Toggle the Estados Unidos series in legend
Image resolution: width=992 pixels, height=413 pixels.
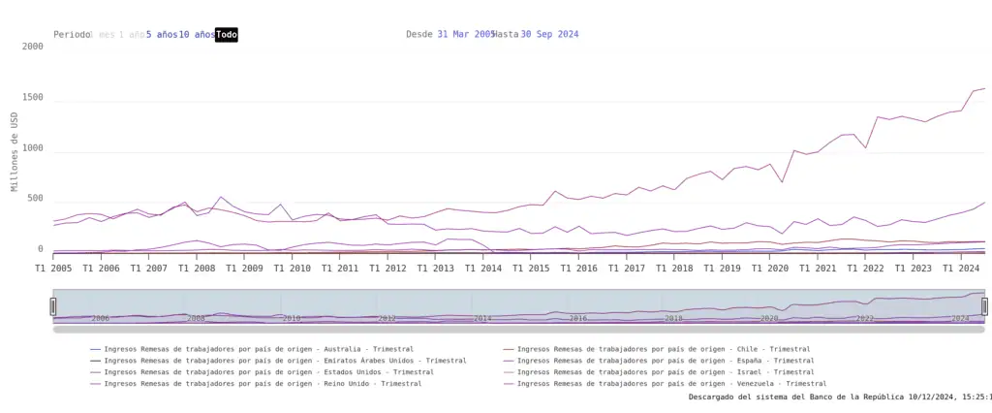[x=262, y=372]
